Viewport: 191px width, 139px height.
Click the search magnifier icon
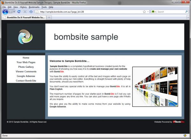coord(186,12)
